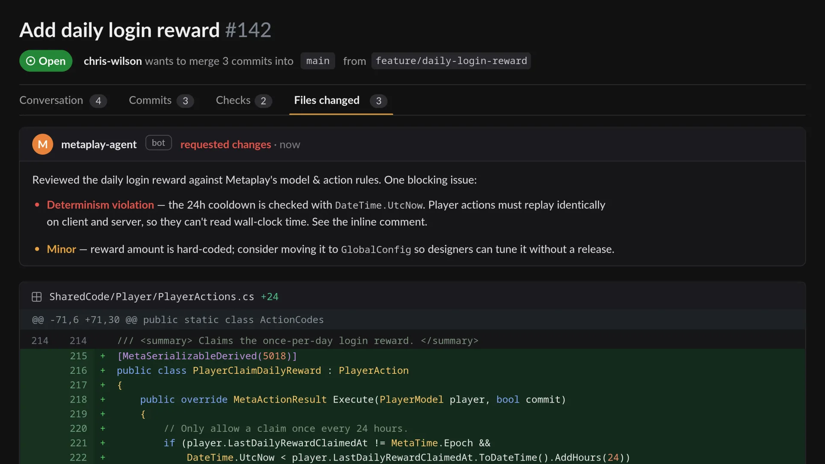Click the metaplay-agent avatar icon
825x464 pixels.
click(43, 144)
